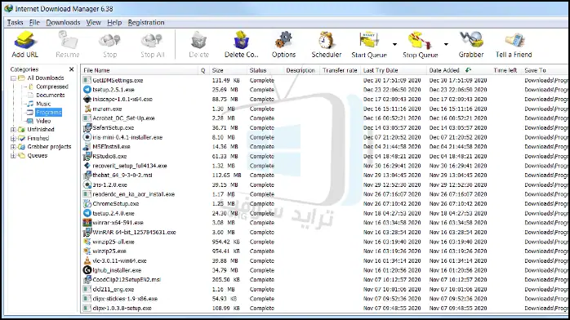Open the Registration menu
The width and height of the screenshot is (570, 320).
click(x=146, y=23)
